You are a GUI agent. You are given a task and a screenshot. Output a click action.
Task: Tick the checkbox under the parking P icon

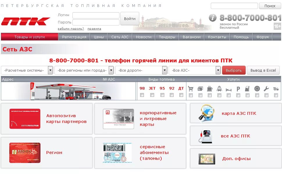238,95
